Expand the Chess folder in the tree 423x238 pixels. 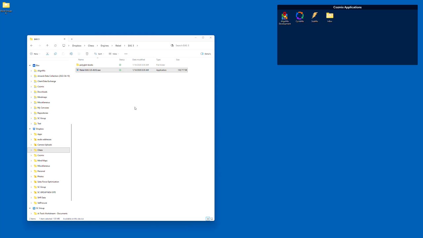[31, 150]
